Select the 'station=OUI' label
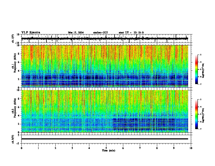The height and width of the screenshot is (166, 215). point(100,33)
